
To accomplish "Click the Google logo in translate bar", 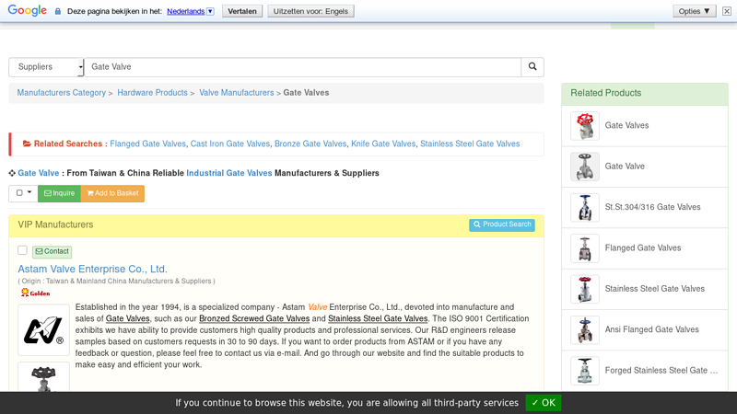I will 28,10.
